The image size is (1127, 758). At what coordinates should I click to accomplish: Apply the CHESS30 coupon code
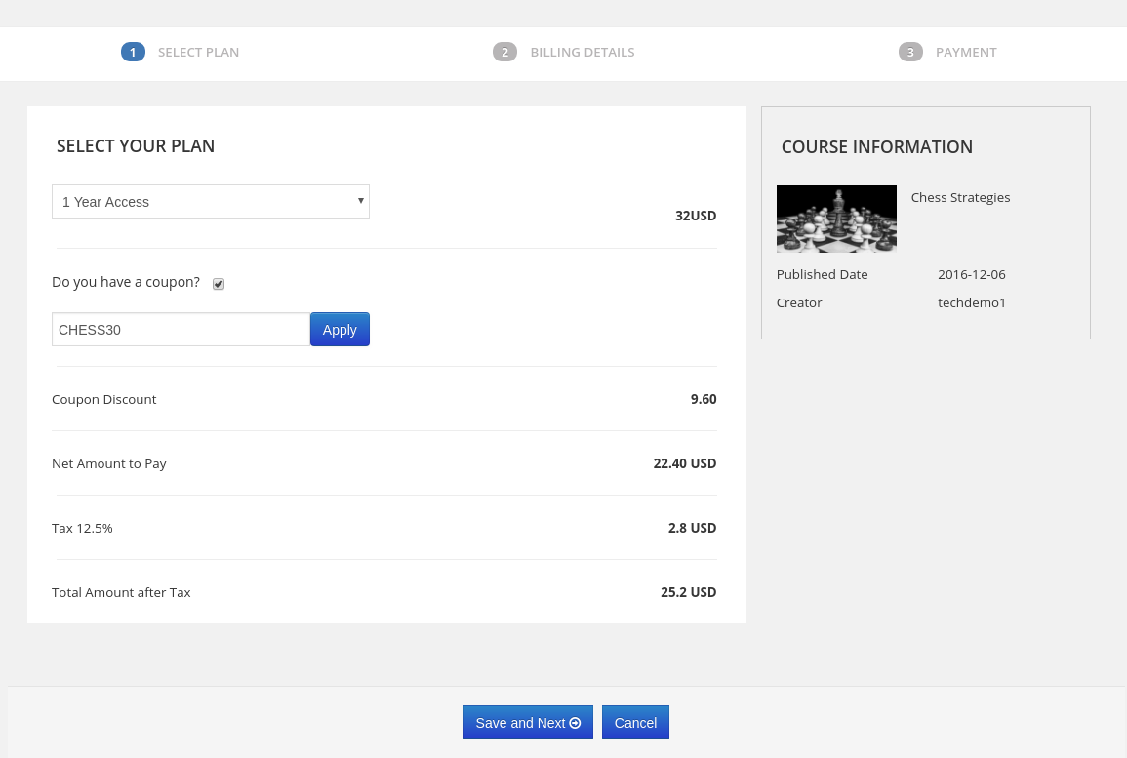[340, 330]
